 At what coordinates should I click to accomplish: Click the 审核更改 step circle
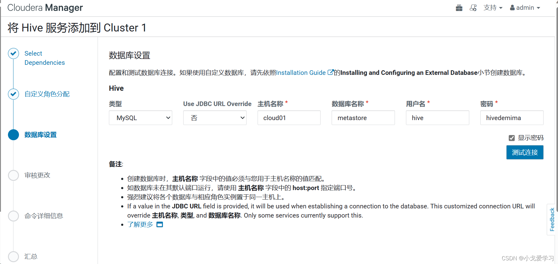click(13, 175)
